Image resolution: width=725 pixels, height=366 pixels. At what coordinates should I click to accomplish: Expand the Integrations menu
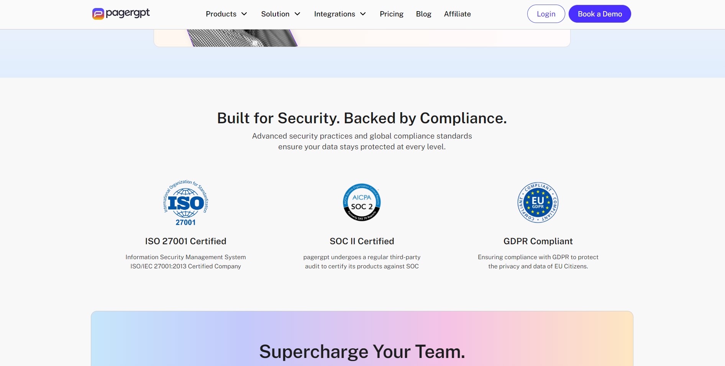pos(335,14)
